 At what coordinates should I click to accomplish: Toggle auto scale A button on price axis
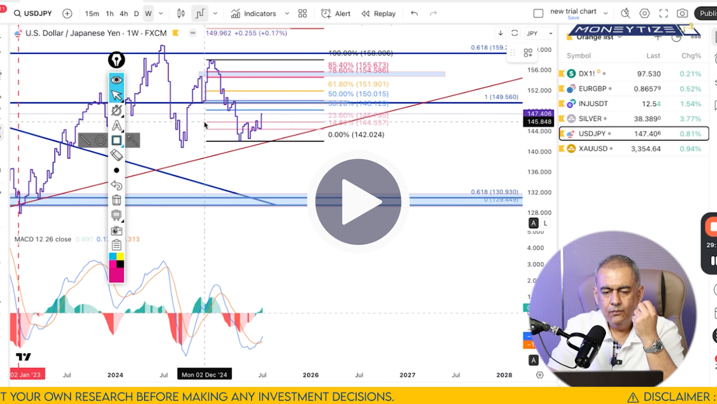(x=533, y=223)
